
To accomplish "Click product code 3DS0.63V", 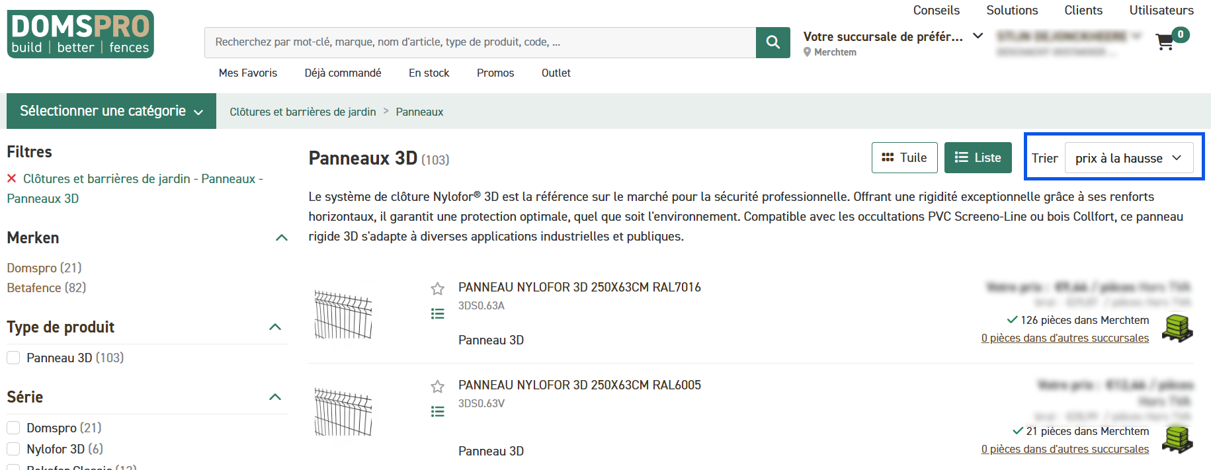I will pyautogui.click(x=481, y=403).
